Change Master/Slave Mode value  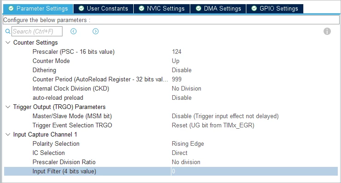point(225,116)
